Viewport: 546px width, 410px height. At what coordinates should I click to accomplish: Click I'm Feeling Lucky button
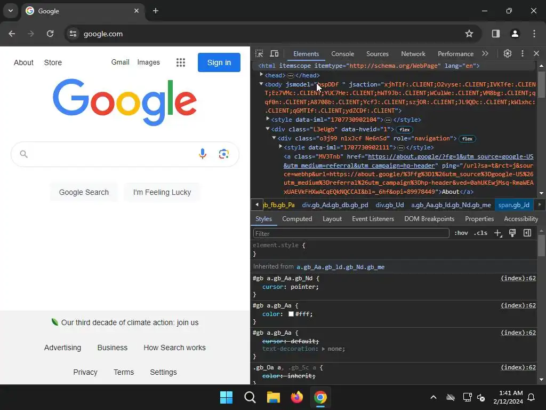(x=162, y=192)
